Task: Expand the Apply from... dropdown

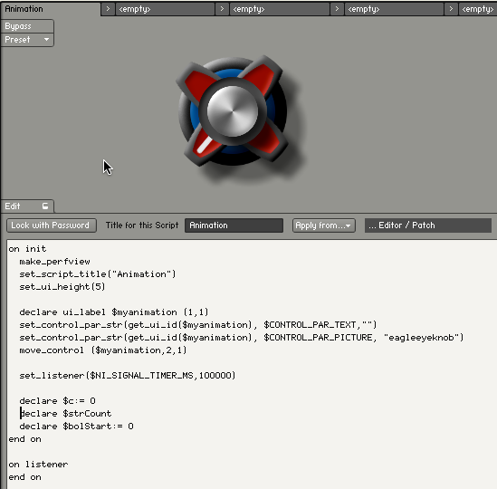Action: pyautogui.click(x=323, y=225)
